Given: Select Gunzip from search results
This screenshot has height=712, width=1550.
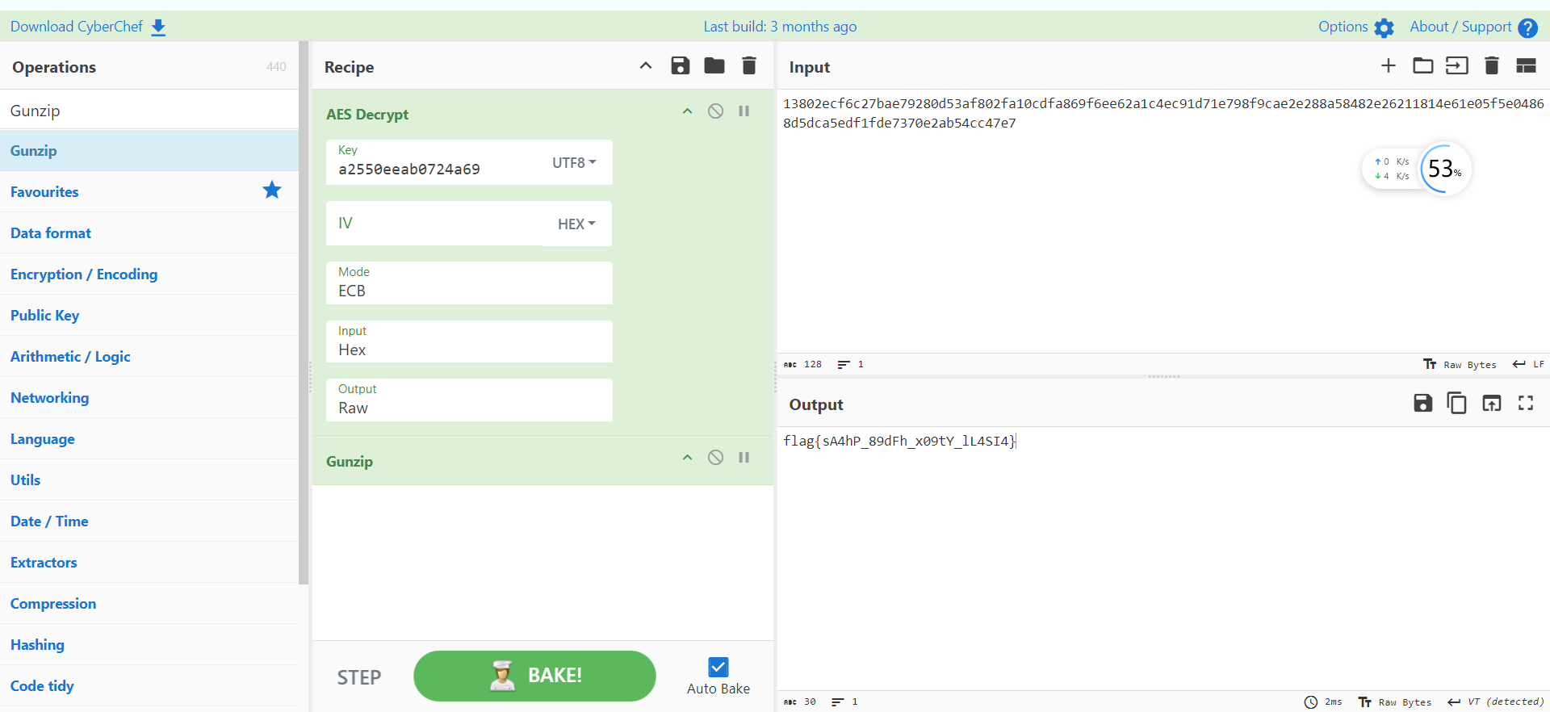Looking at the screenshot, I should coord(149,151).
